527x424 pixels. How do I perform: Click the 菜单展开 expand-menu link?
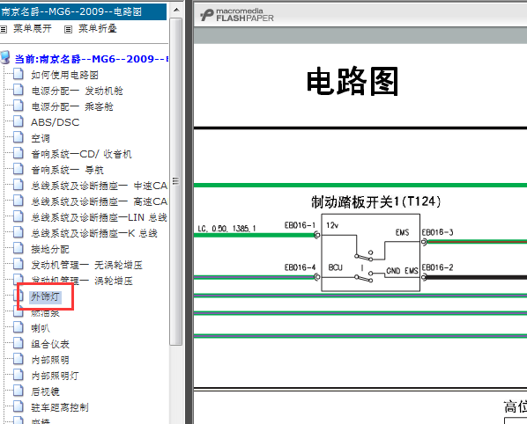coord(33,29)
